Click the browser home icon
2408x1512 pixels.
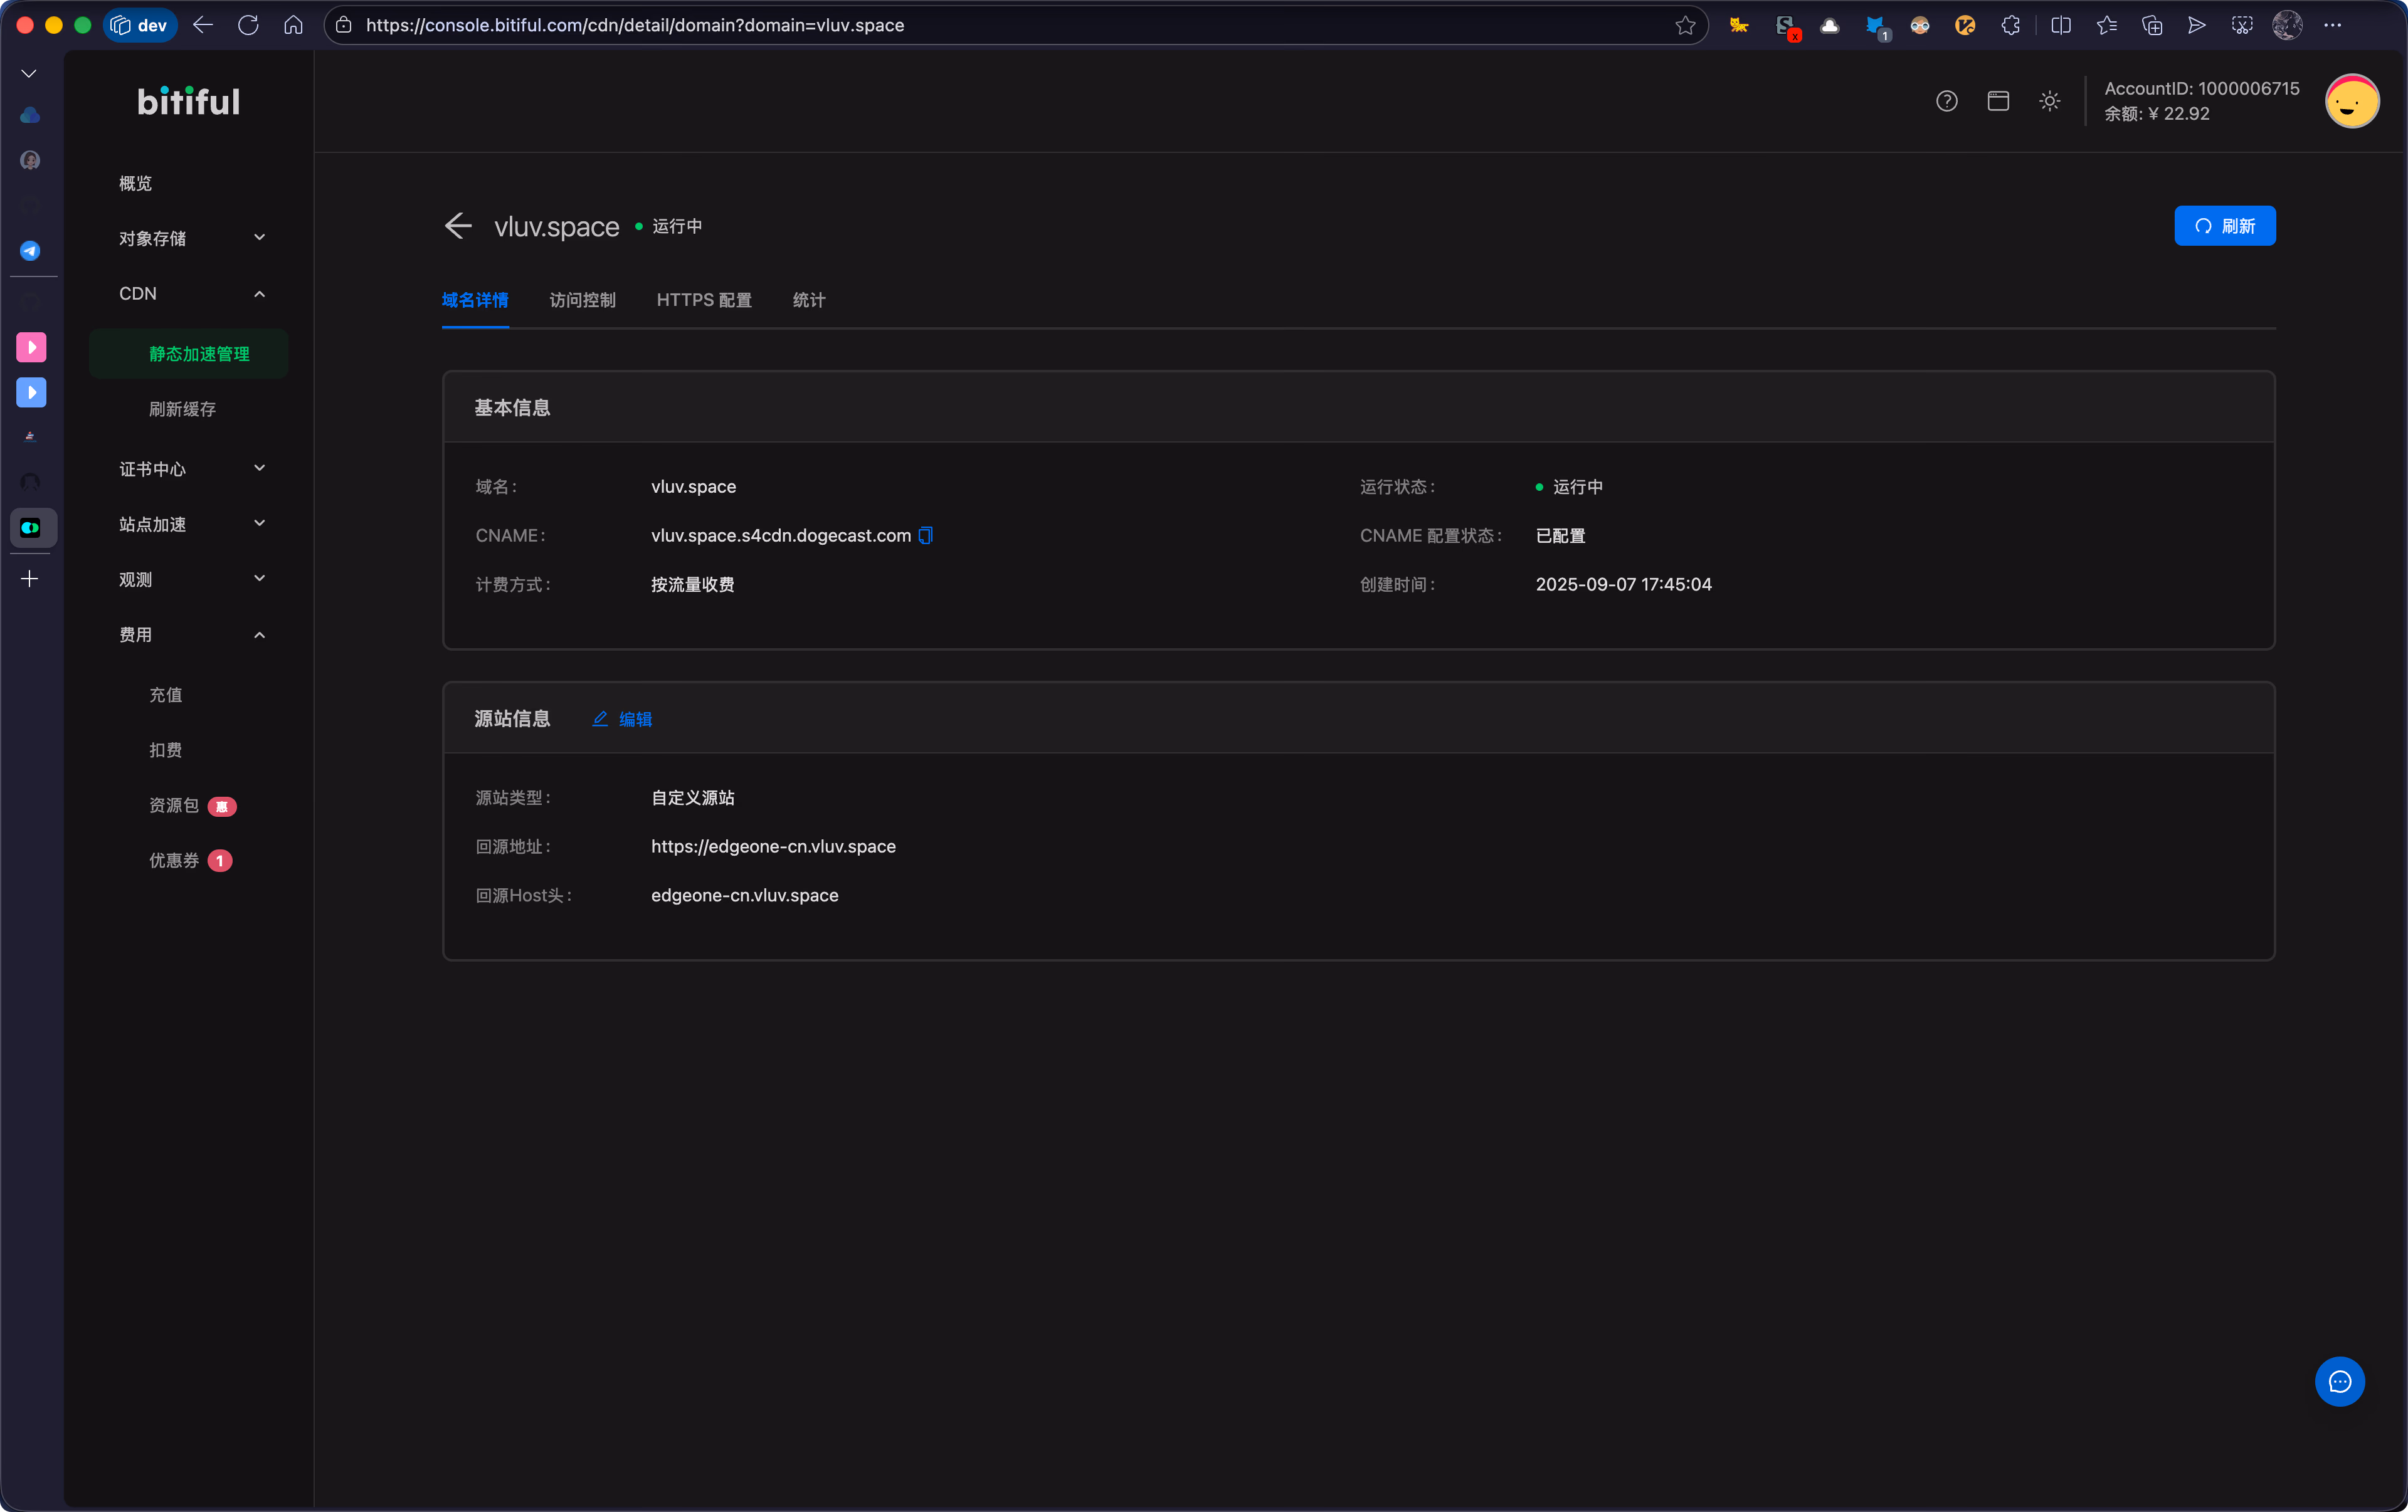(293, 25)
